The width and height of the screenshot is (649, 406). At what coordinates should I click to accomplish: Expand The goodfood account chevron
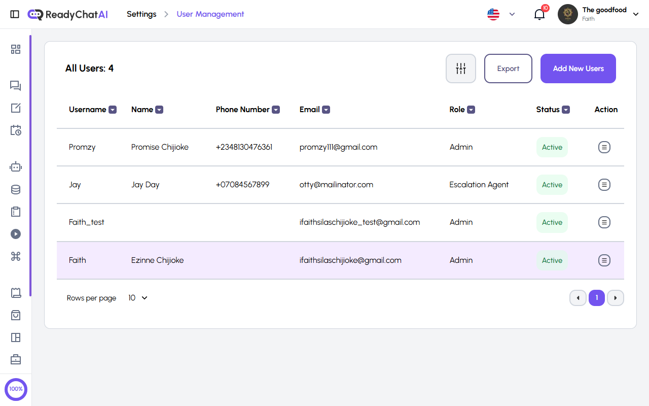pos(635,14)
